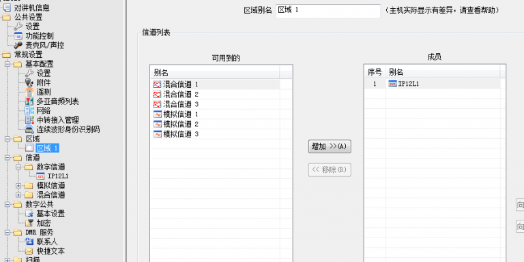524x262 pixels.
Task: Collapse the 基本配置 tree node
Action: (x=8, y=64)
